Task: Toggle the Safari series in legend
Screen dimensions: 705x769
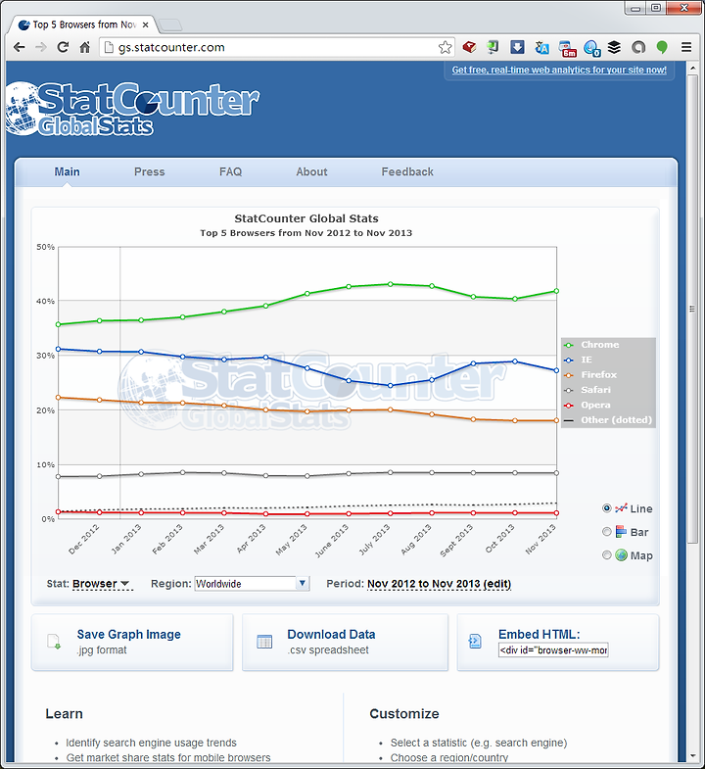Action: 587,390
